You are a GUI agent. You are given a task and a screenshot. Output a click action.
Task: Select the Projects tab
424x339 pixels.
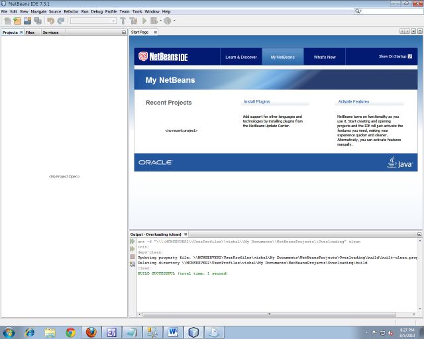pyautogui.click(x=10, y=32)
